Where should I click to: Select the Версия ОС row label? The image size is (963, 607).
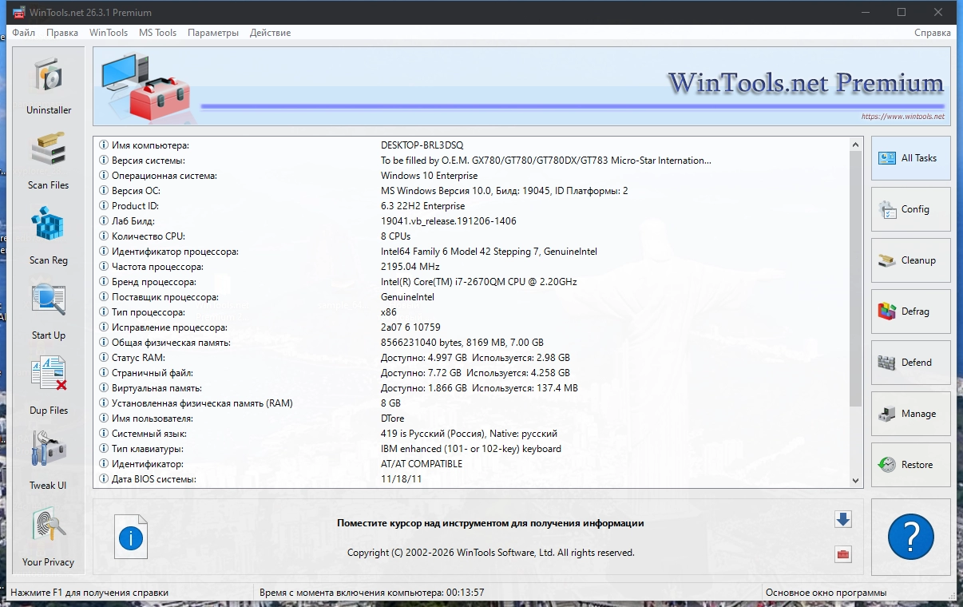136,191
